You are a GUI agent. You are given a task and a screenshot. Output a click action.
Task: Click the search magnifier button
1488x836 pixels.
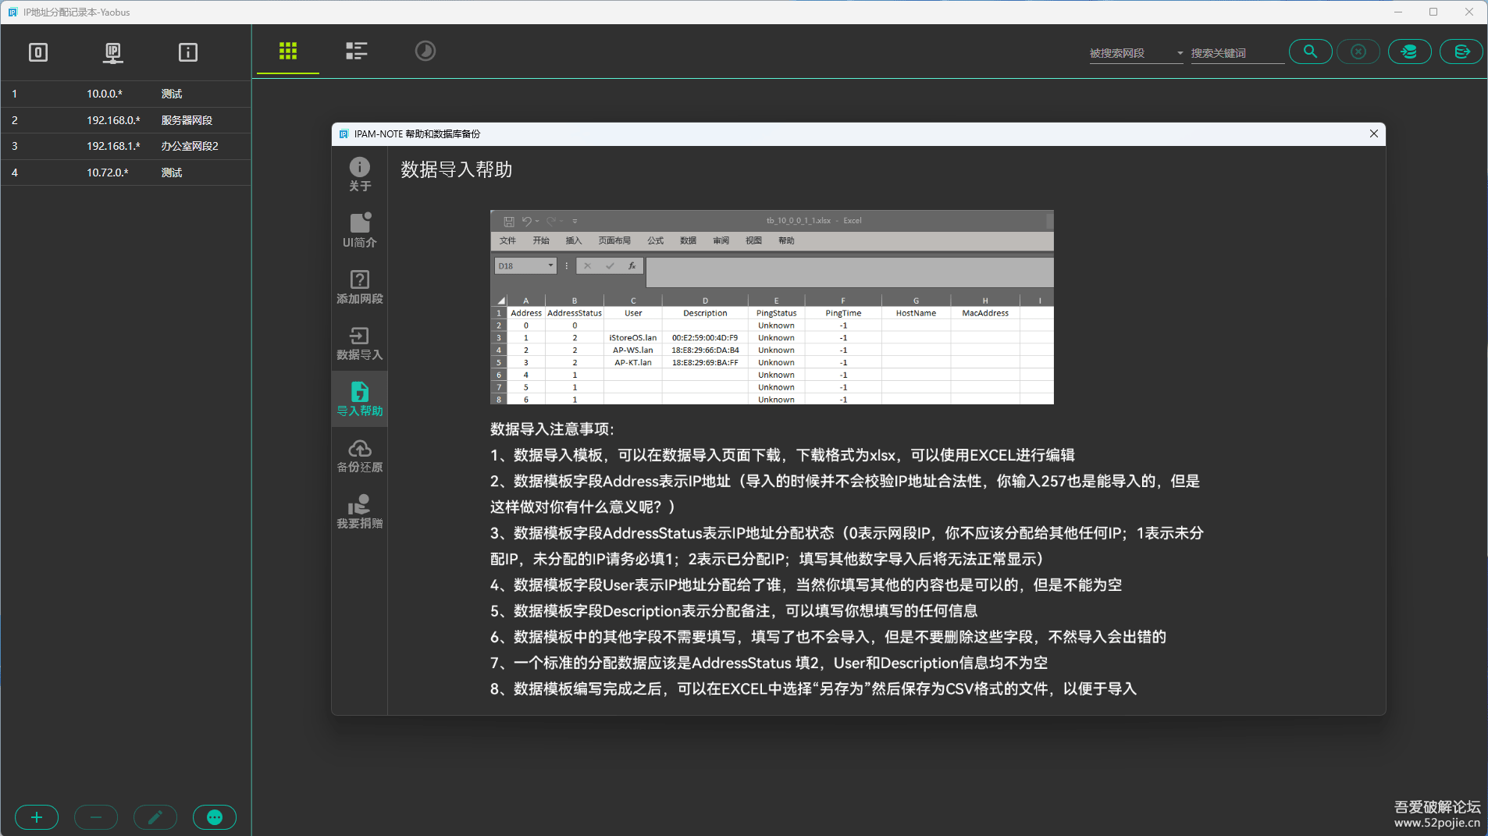pyautogui.click(x=1310, y=51)
